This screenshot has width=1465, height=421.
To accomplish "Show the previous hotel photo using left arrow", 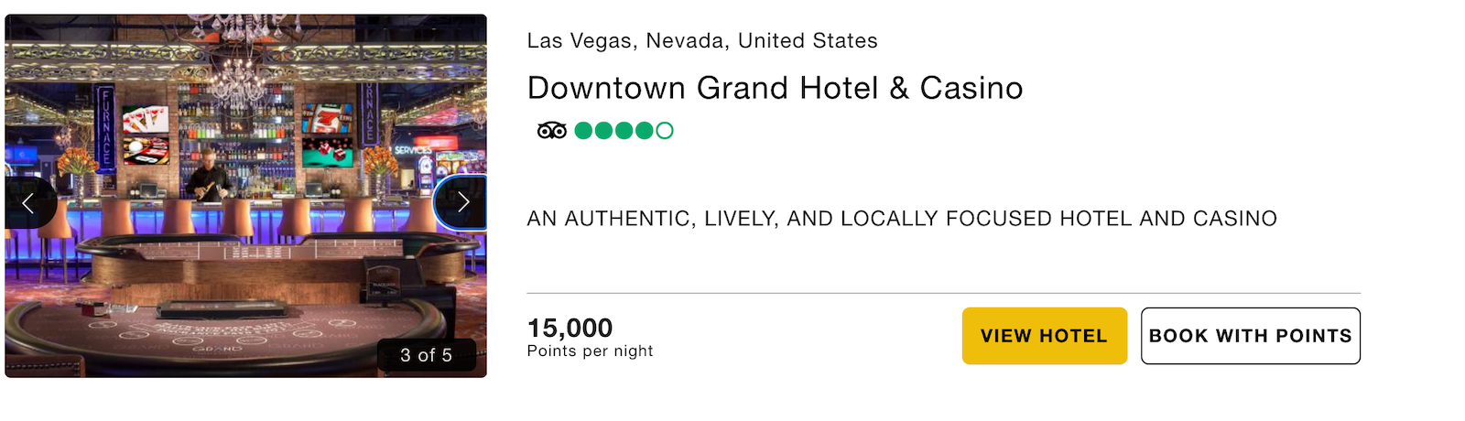I will pos(28,202).
